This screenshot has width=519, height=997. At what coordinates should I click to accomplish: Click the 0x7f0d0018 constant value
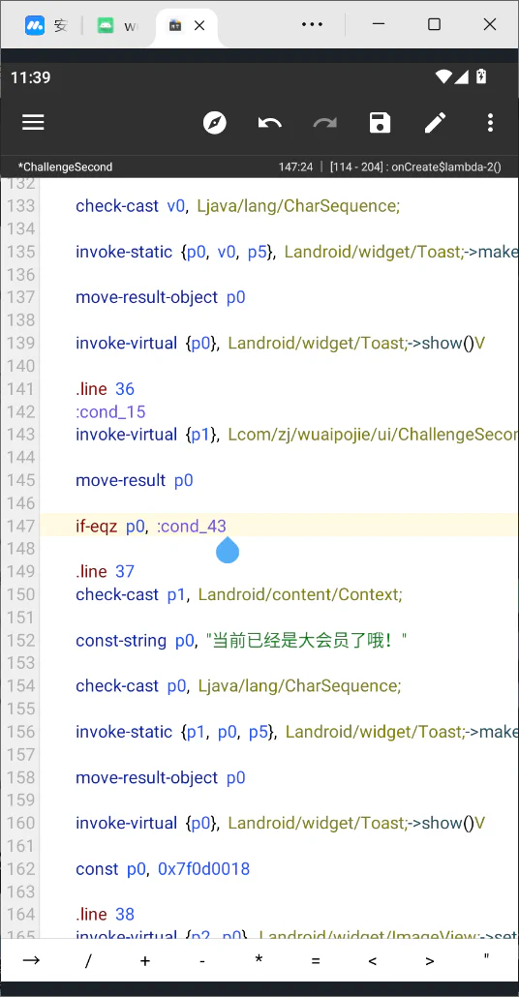point(203,868)
